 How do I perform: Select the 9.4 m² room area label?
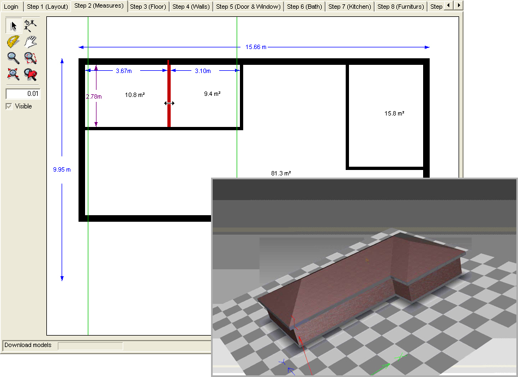click(212, 94)
